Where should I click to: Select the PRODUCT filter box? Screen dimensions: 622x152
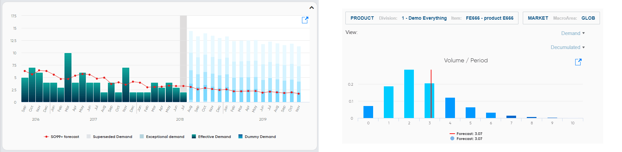(432, 18)
